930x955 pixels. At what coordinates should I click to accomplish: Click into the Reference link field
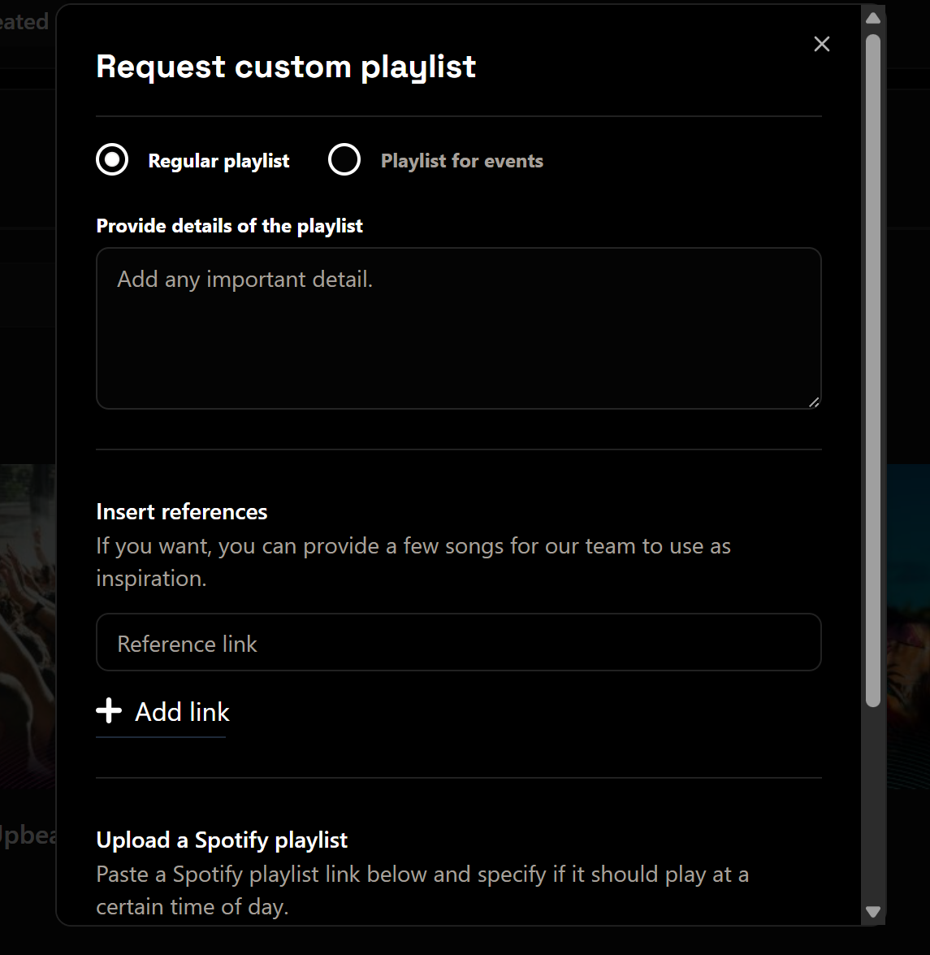(x=458, y=642)
